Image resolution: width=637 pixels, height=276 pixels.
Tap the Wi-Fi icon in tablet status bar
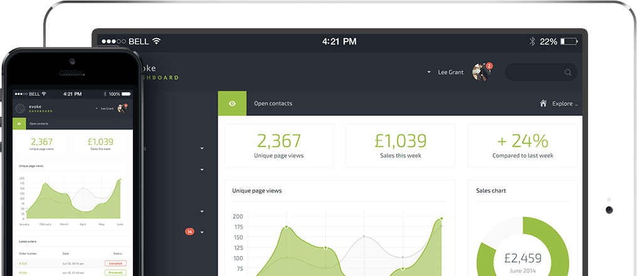pos(156,41)
